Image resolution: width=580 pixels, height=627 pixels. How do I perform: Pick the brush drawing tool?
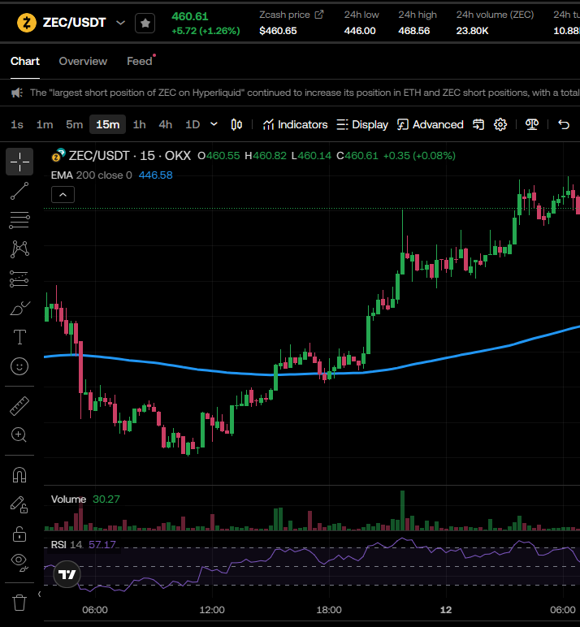[19, 309]
